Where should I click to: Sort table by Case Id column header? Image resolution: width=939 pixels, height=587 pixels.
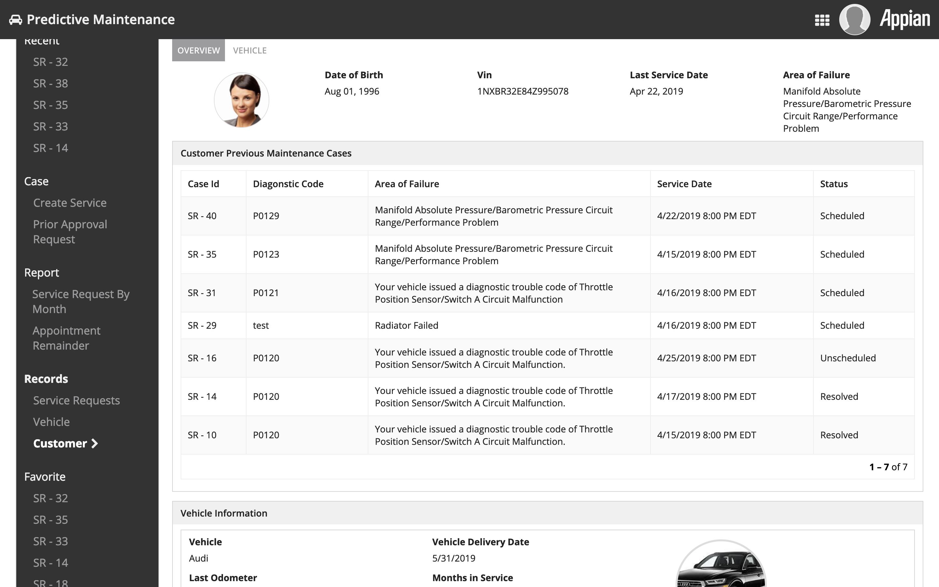tap(203, 184)
